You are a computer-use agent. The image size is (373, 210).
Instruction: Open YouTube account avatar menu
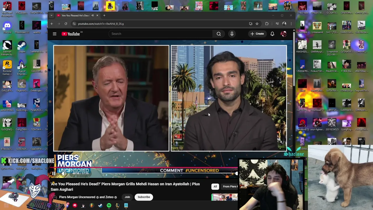point(284,34)
